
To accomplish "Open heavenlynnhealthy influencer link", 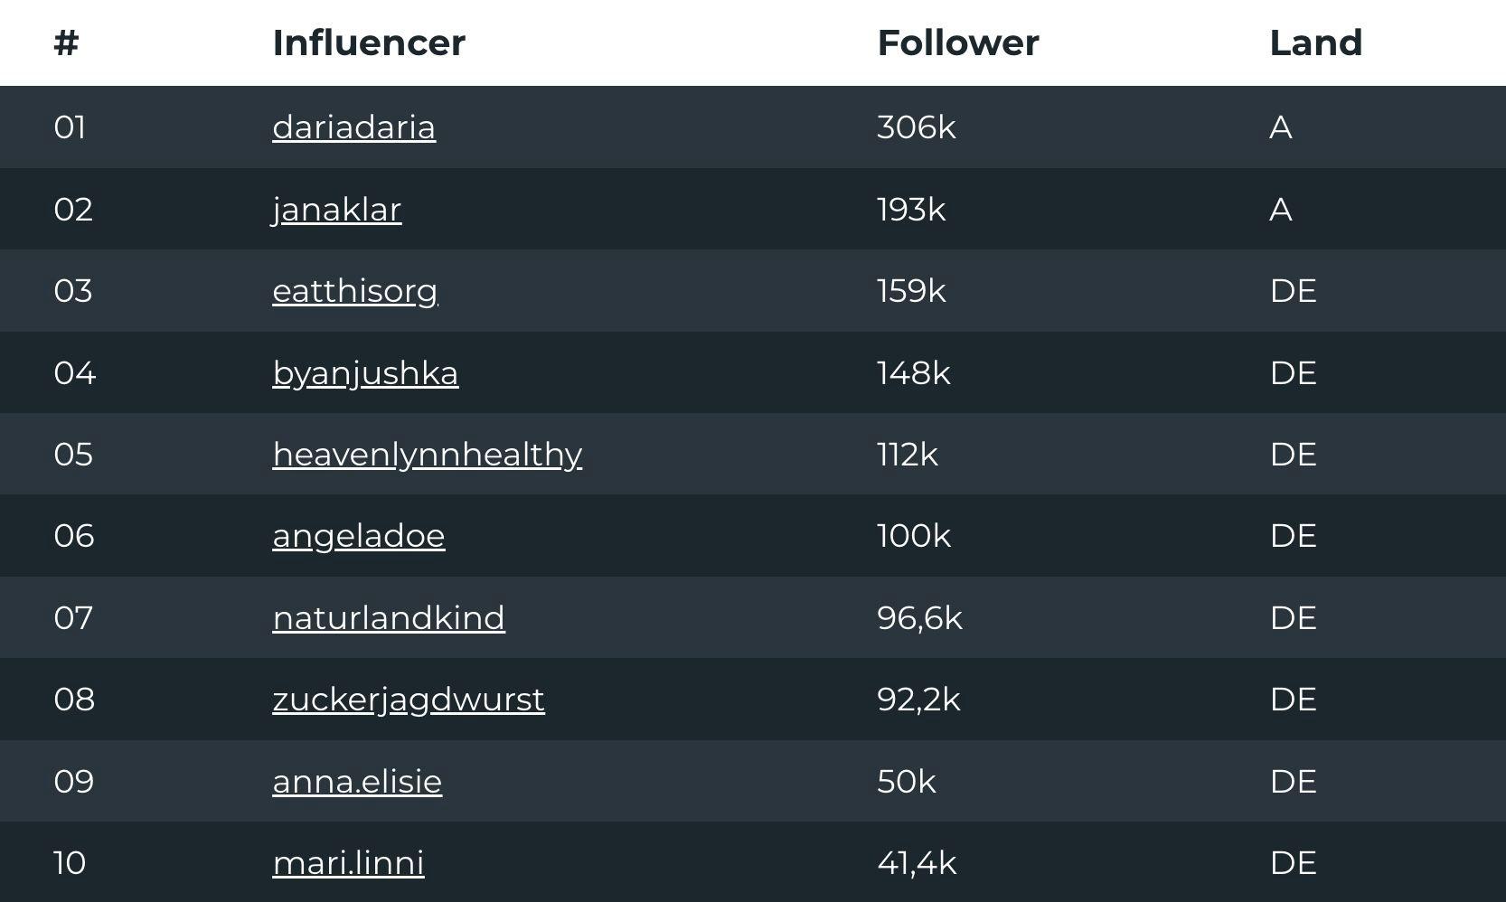I will (x=427, y=455).
